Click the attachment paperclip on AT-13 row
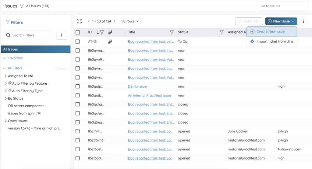 tap(110, 42)
